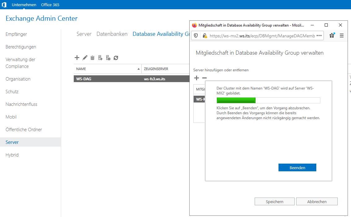Switch to the Datenbanken tab
351x217 pixels.
[x=112, y=34]
